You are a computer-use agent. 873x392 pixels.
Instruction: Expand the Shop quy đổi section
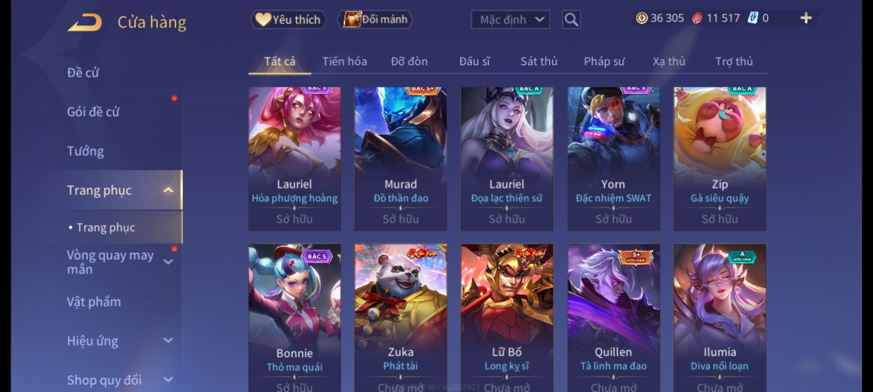pos(168,380)
